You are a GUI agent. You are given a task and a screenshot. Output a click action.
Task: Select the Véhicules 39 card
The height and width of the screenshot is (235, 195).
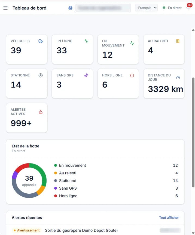(x=27, y=49)
